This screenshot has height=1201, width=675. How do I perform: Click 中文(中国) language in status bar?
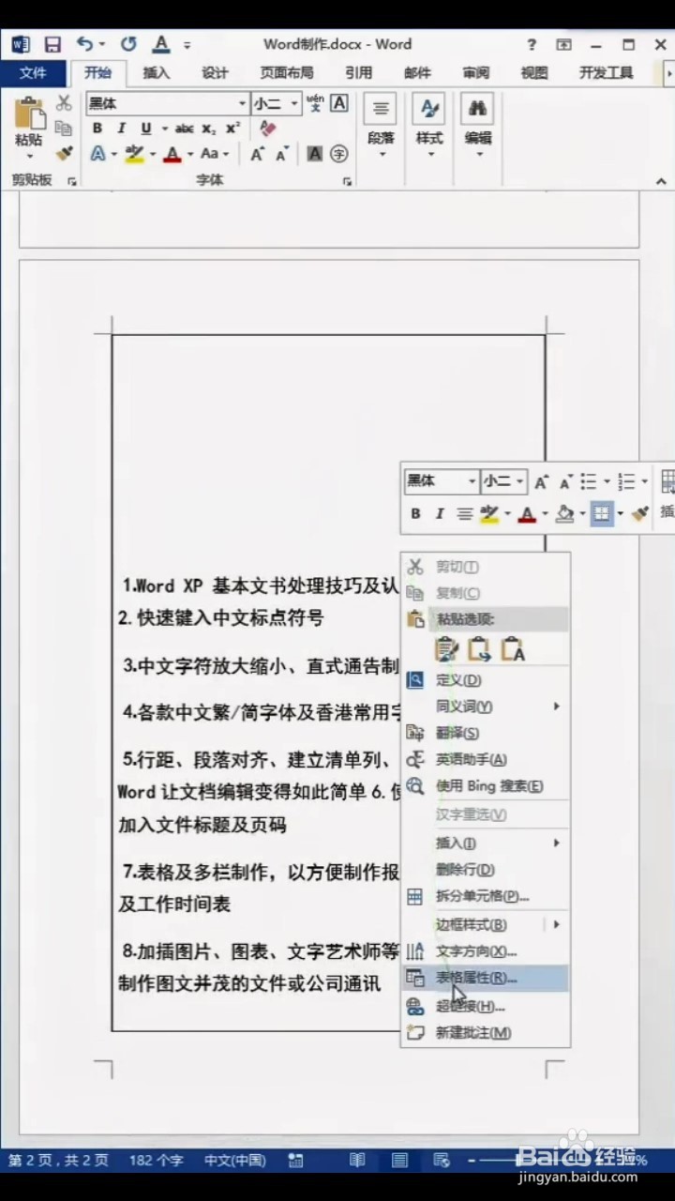[235, 1161]
